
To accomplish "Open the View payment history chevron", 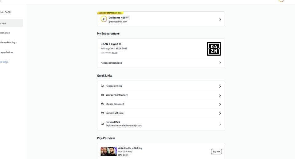I will point(220,95).
